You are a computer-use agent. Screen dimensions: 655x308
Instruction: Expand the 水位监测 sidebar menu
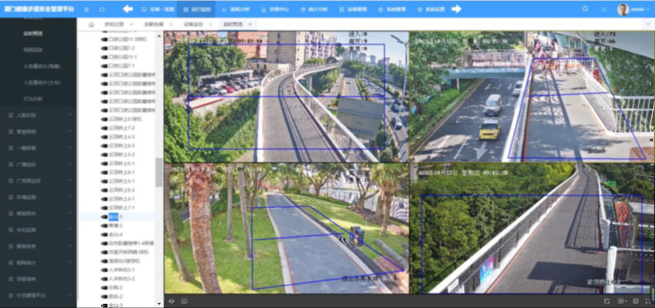coord(38,230)
